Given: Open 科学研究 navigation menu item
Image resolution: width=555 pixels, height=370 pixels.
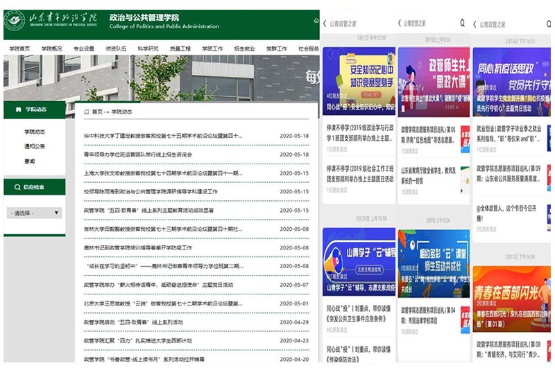Looking at the screenshot, I should pos(148,49).
